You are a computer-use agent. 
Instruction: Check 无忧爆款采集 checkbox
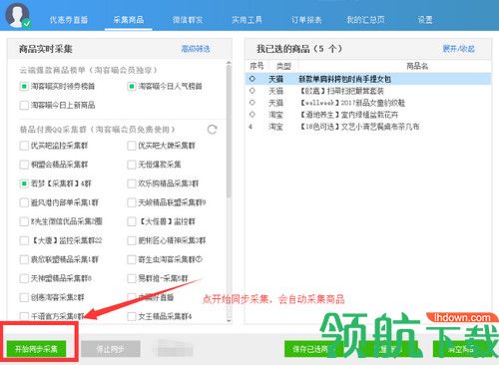[132, 165]
